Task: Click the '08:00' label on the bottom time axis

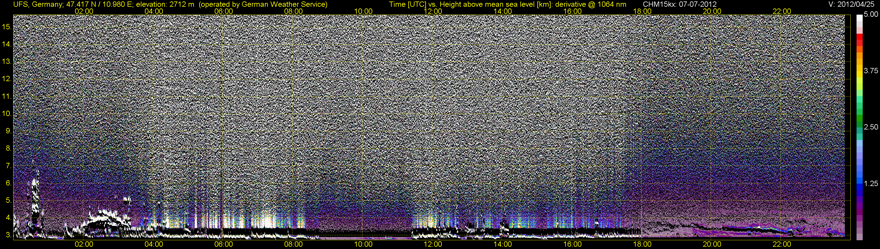Action: pos(293,244)
